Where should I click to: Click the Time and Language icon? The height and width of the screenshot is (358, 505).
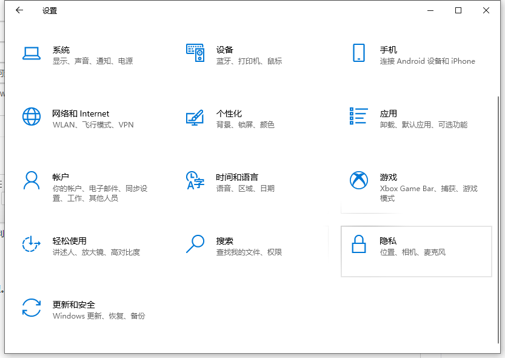195,180
